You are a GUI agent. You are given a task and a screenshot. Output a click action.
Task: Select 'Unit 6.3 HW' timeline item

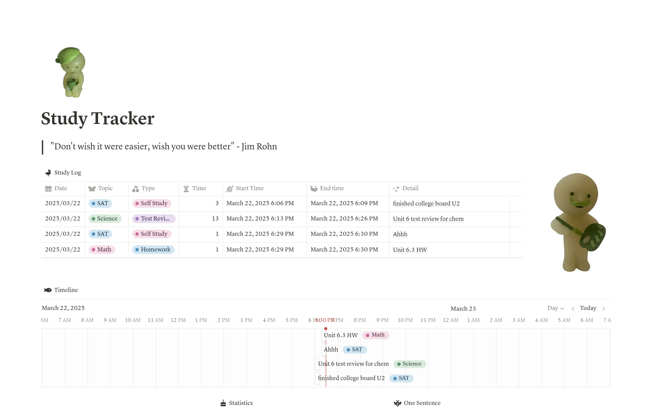click(340, 335)
